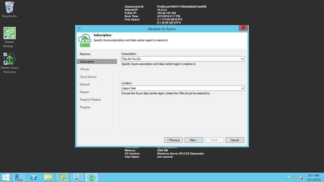Open File Explorer from the taskbar
This screenshot has height=182, width=324.
(48, 177)
